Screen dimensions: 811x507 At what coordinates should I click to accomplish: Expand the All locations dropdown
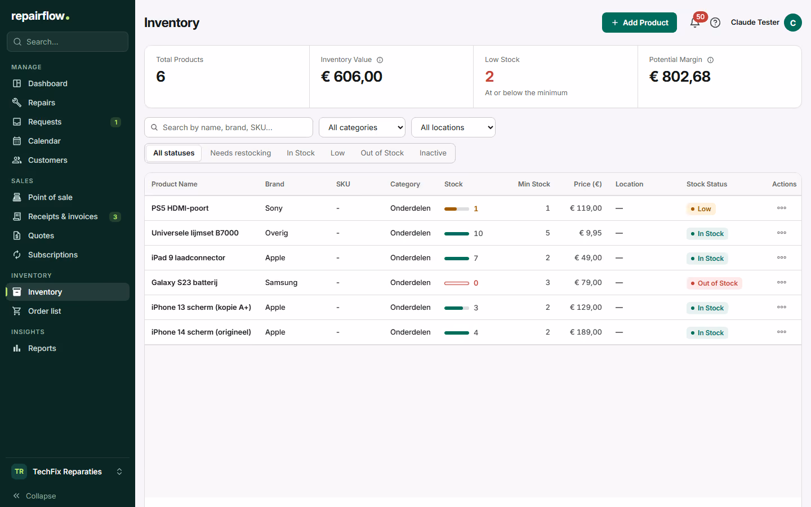coord(453,127)
